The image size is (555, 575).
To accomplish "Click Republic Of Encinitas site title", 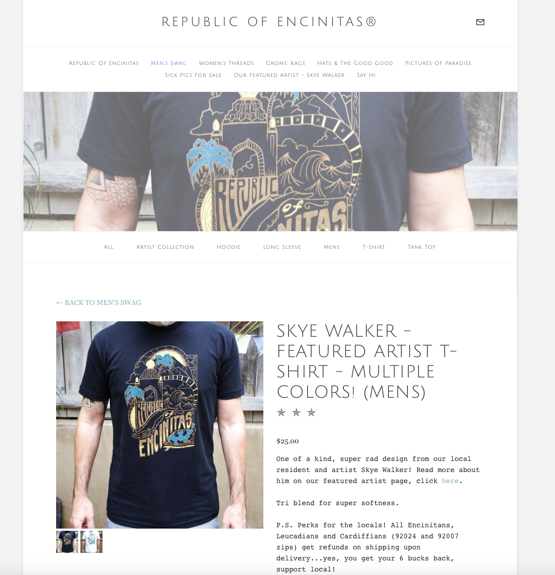I will pos(269,22).
